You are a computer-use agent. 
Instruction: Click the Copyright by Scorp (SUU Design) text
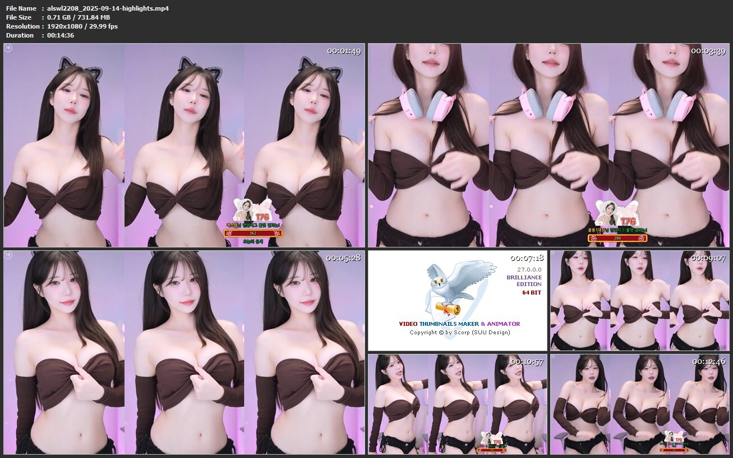point(460,332)
